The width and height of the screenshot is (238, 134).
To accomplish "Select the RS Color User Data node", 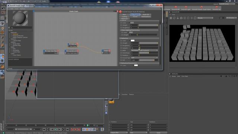I will click(51, 52).
